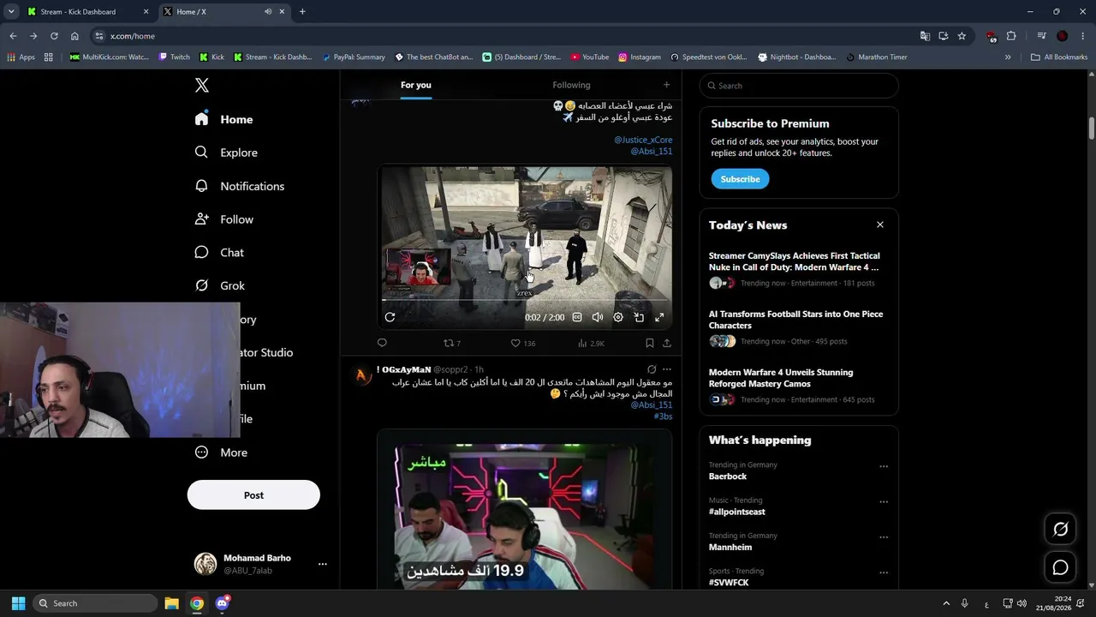Share the post with GTA video
Image resolution: width=1096 pixels, height=617 pixels.
pos(667,343)
